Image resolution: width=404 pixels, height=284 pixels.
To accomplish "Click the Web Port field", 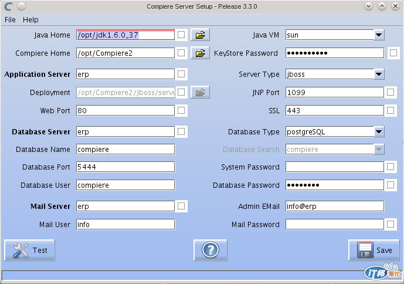I will pyautogui.click(x=125, y=111).
